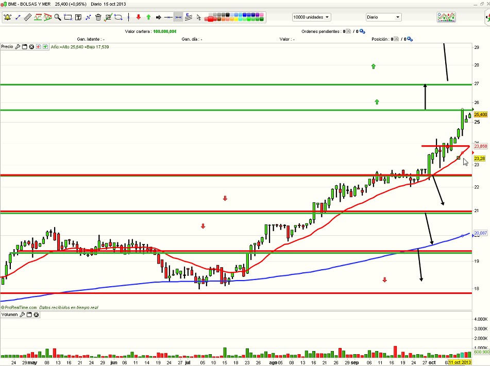Viewport: 490px width, 366px height.
Task: Click the yellow price label 23,28
Action: pos(480,159)
